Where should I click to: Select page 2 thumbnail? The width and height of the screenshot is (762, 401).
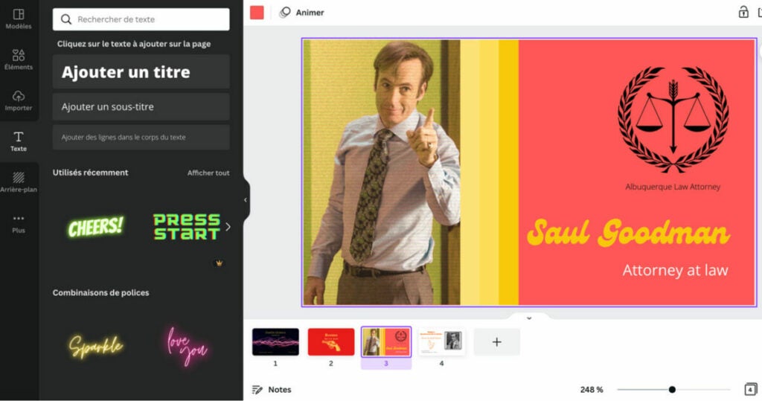tap(331, 342)
